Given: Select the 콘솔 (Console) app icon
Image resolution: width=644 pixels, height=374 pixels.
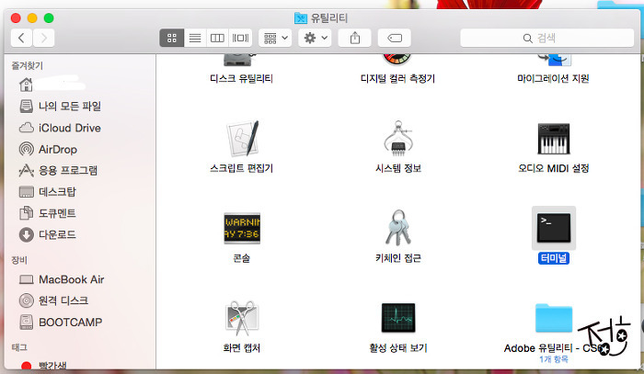Looking at the screenshot, I should 242,228.
